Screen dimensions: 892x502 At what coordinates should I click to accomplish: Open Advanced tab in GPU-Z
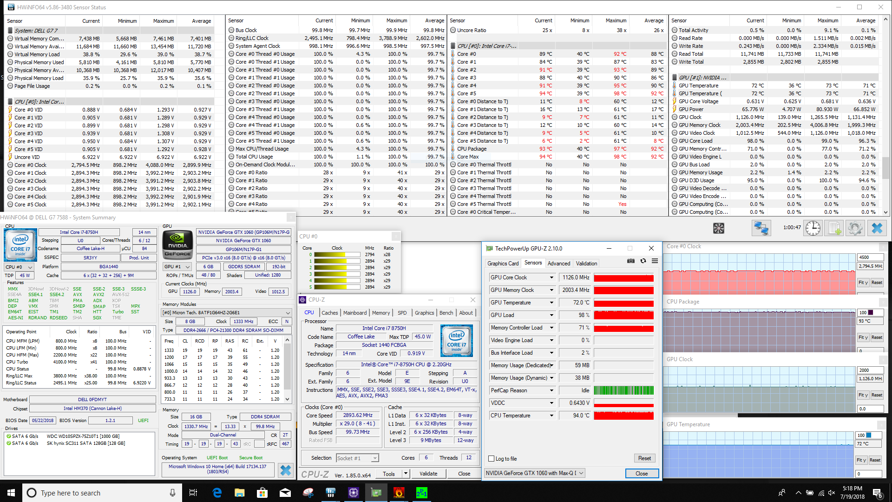tap(559, 263)
